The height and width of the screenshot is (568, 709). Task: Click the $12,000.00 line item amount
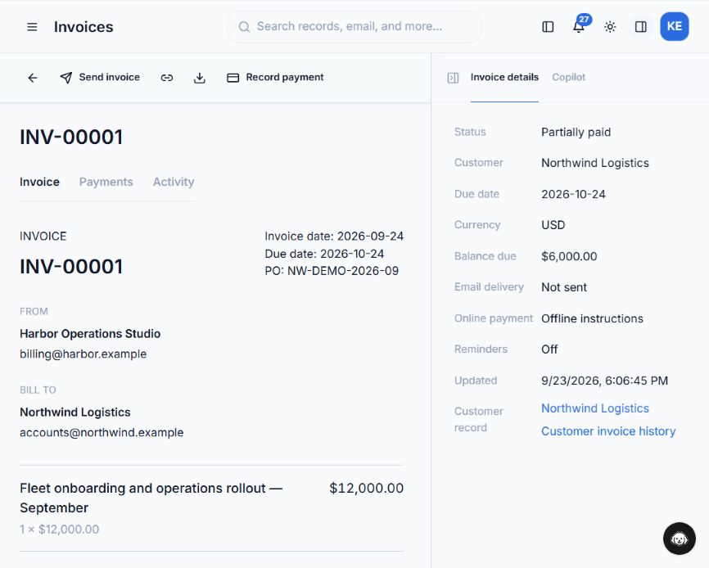pyautogui.click(x=367, y=488)
